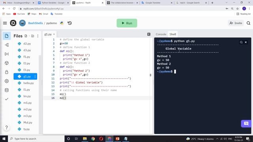Open the Version control sidebar icon

click(7, 45)
